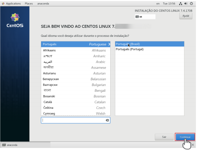Click the 'us' keyboard layout indicator

point(145,16)
